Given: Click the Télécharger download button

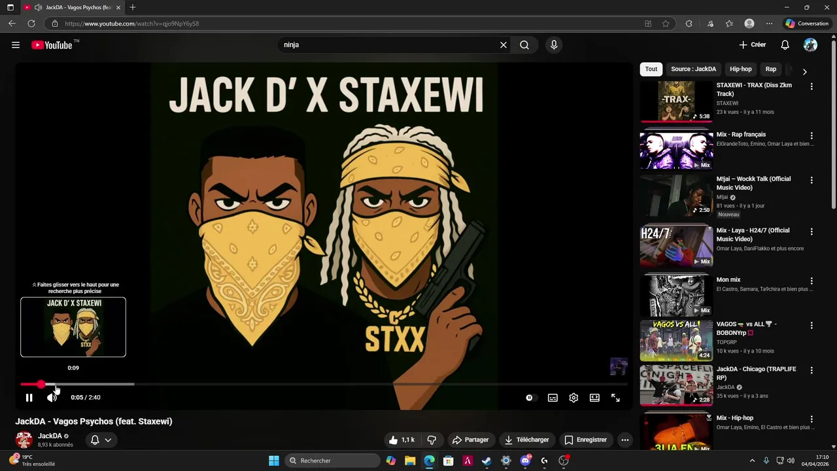Looking at the screenshot, I should coord(526,440).
